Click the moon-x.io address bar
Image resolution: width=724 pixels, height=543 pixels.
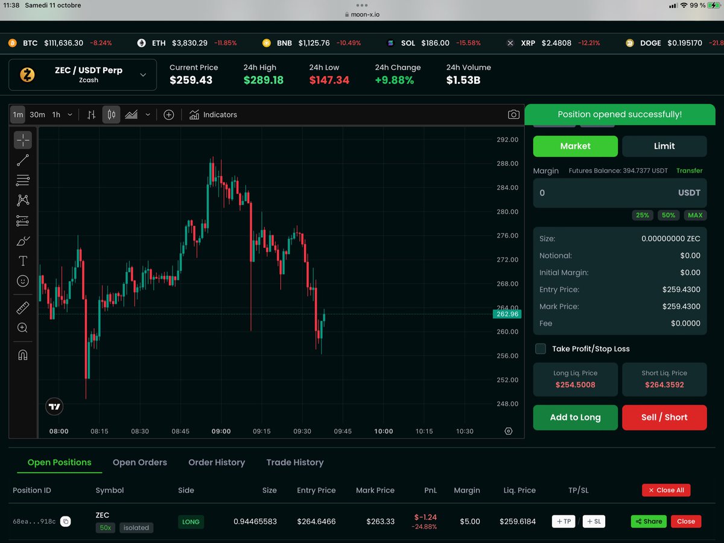pos(362,14)
